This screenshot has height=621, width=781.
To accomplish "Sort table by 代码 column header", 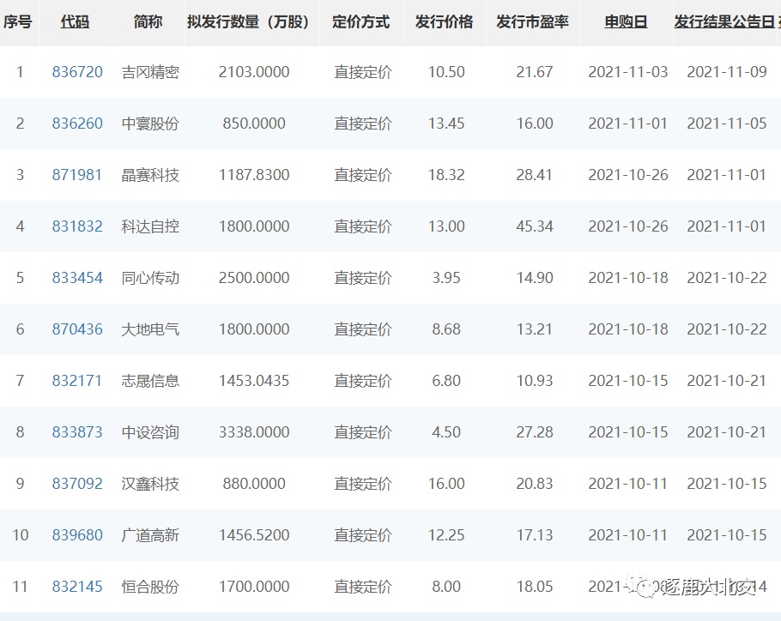I will 76,22.
